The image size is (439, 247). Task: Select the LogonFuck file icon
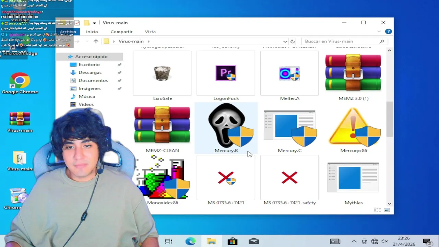point(226,73)
